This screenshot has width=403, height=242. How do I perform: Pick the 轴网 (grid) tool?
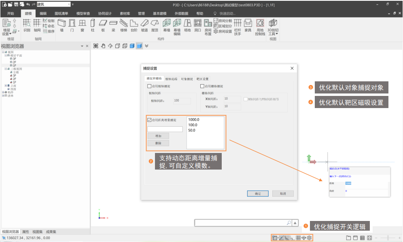point(37,25)
